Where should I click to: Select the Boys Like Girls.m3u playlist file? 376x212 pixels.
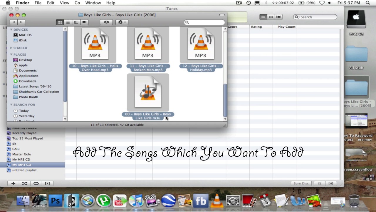coord(148,92)
